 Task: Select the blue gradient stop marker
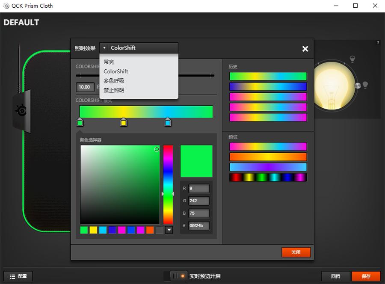(168, 123)
